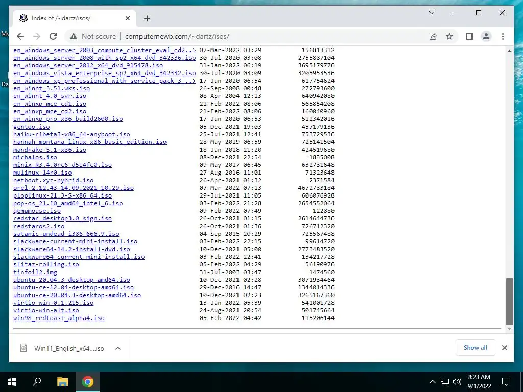
Task: Open Chrome's three-dot menu
Action: [503, 36]
